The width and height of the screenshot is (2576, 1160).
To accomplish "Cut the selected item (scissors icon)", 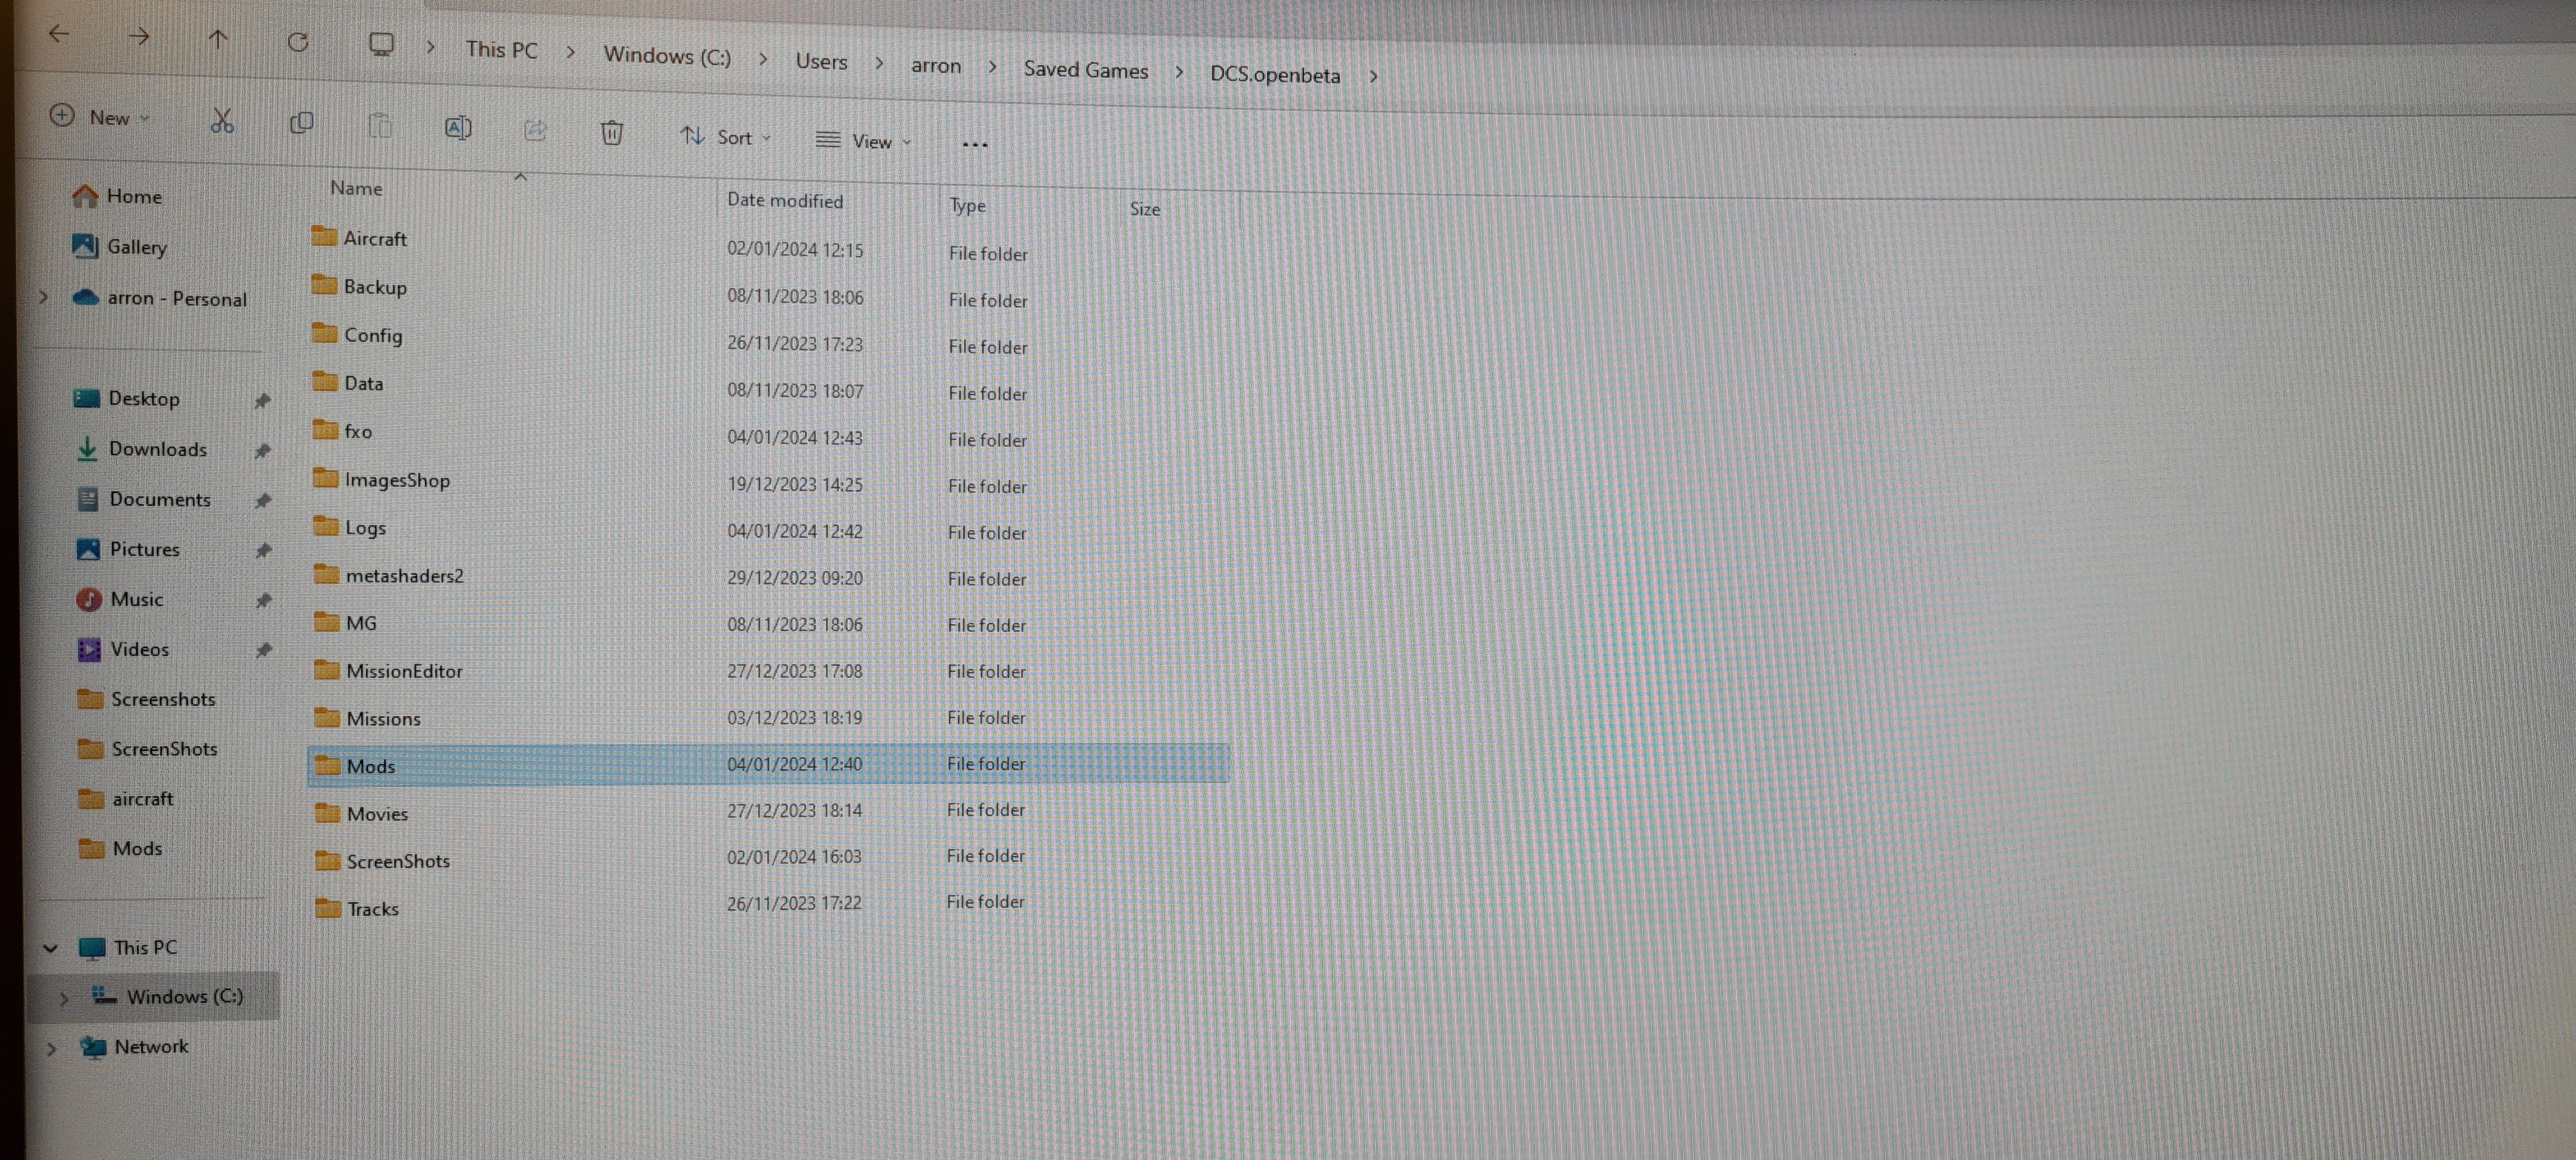I will [x=222, y=121].
